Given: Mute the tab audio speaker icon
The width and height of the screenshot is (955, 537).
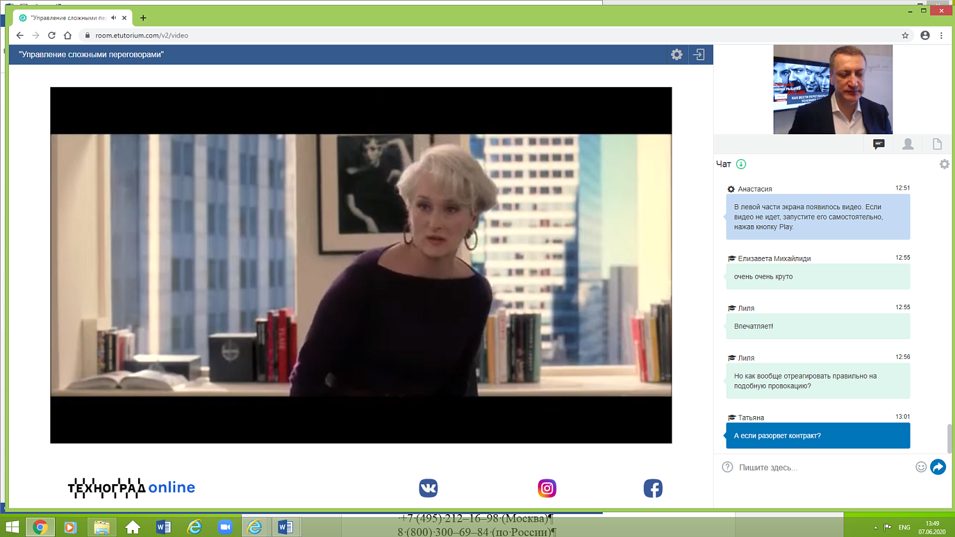Looking at the screenshot, I should coord(113,18).
